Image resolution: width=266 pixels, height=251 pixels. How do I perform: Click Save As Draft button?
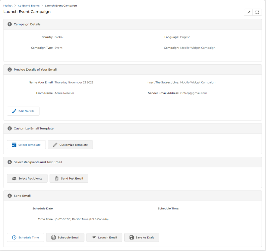click(x=142, y=237)
